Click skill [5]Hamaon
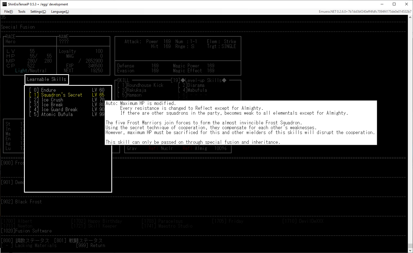This screenshot has width=413, height=253. click(129, 95)
